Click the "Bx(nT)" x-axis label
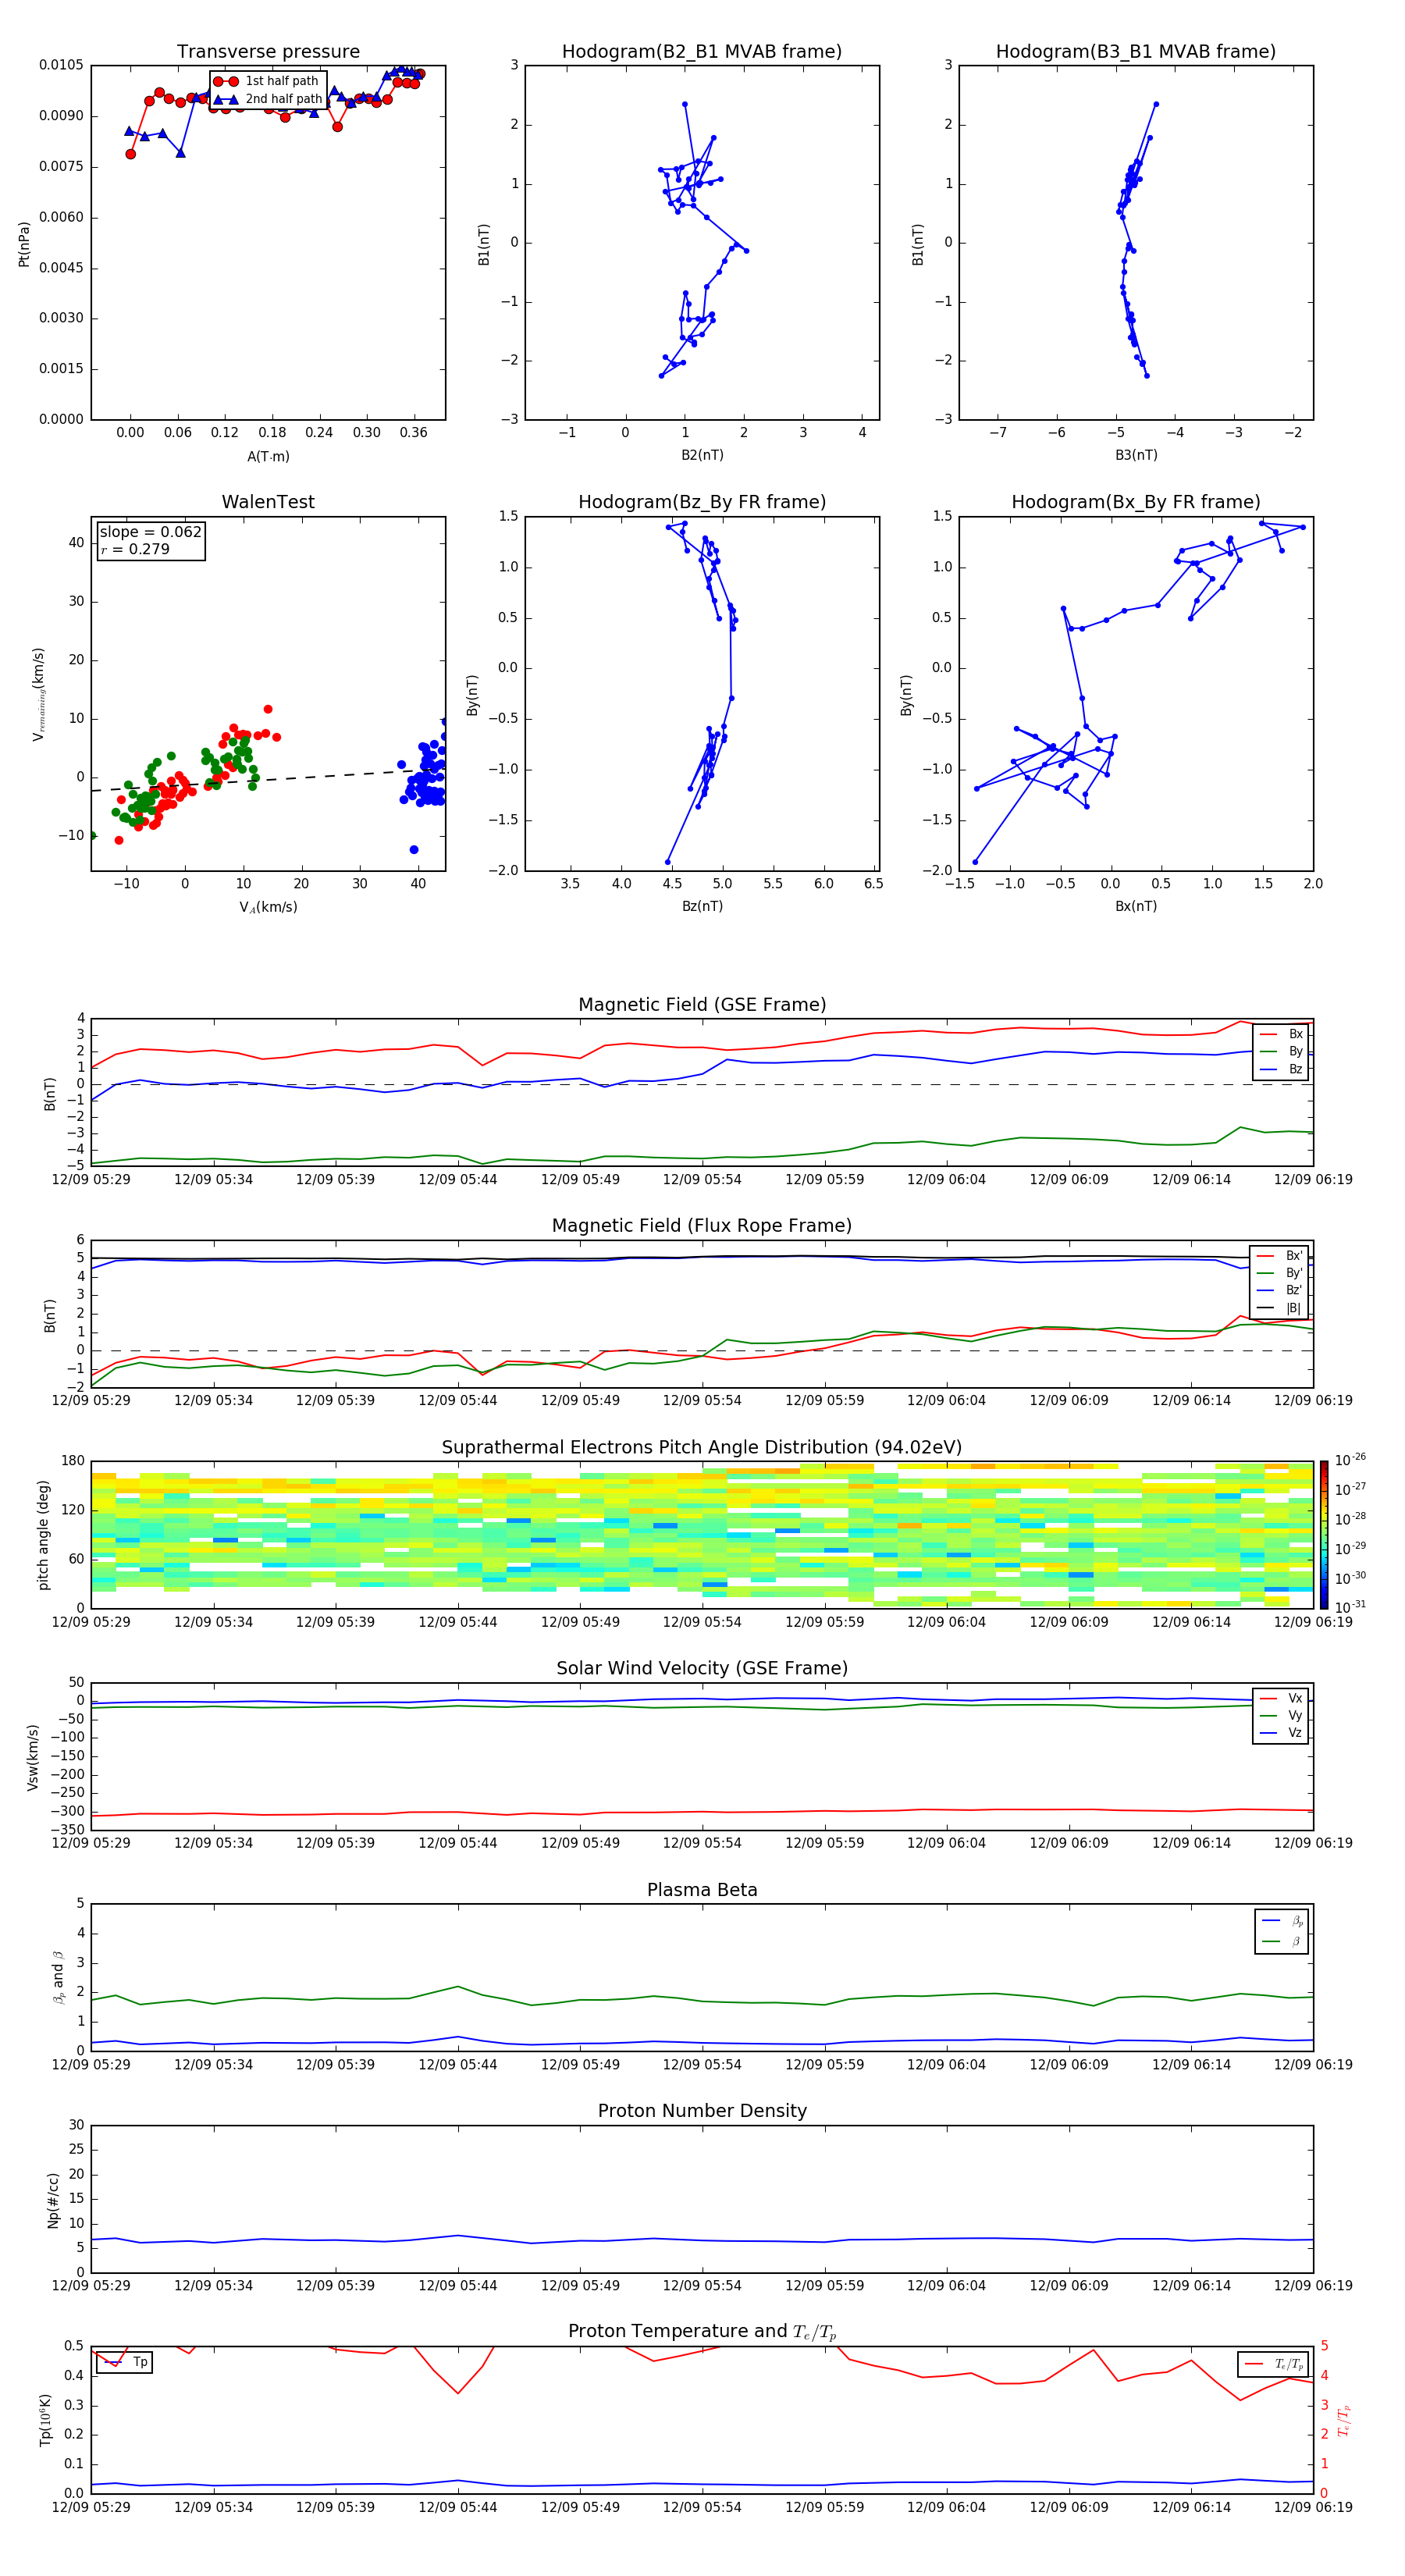 [1136, 906]
